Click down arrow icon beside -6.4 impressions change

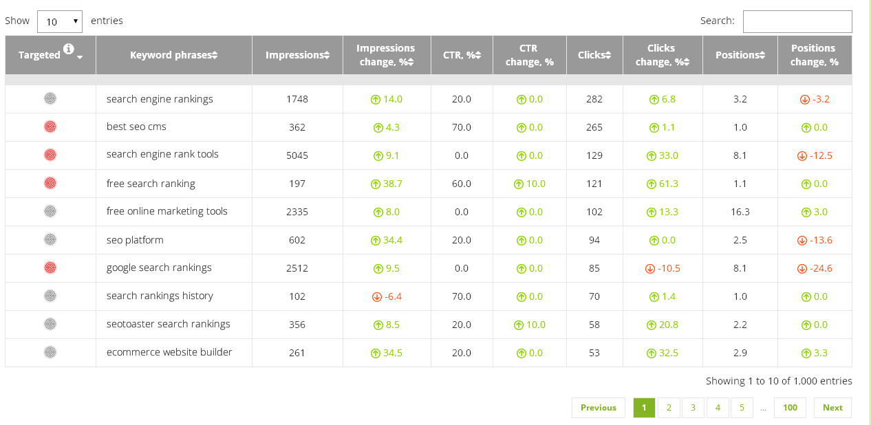(x=376, y=297)
